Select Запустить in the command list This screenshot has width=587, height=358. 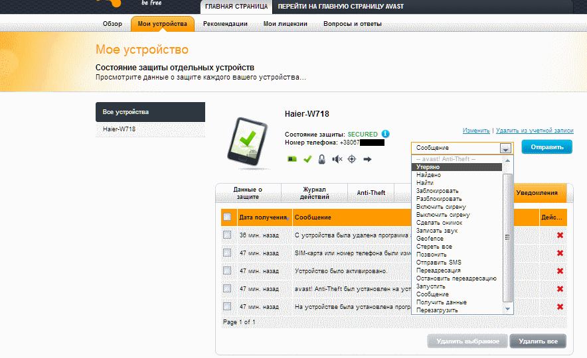(457, 286)
